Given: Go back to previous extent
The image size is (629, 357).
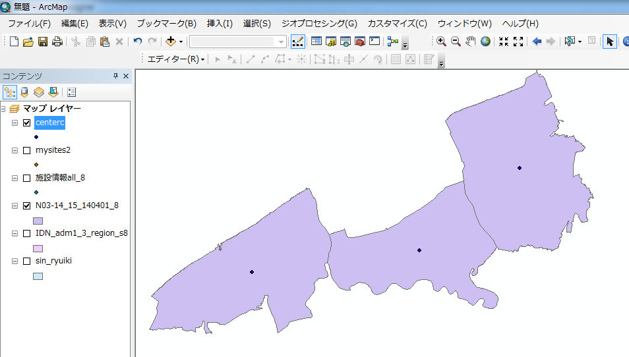Looking at the screenshot, I should coord(537,41).
